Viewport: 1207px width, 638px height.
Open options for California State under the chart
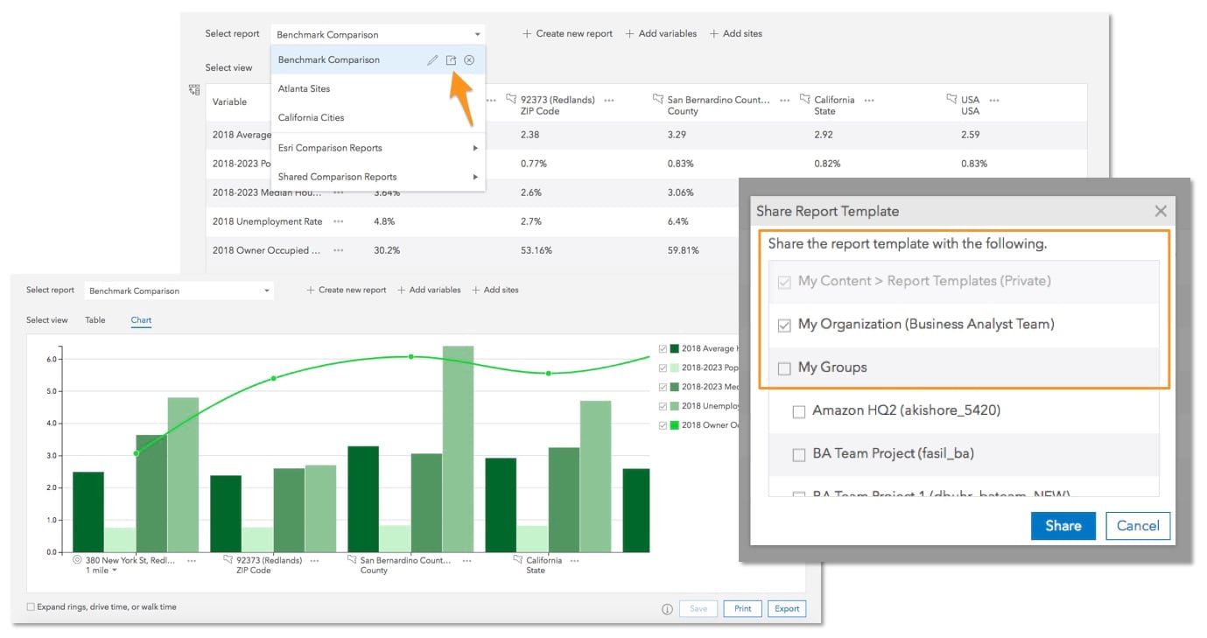574,560
